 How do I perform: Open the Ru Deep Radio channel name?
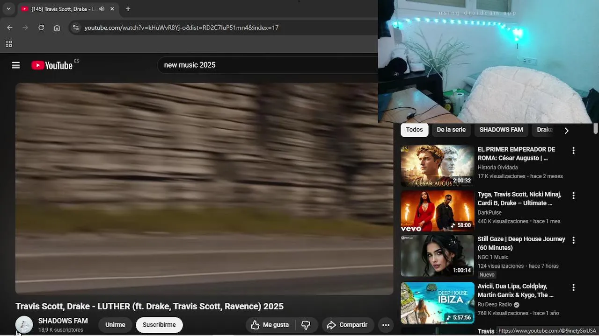pyautogui.click(x=495, y=305)
